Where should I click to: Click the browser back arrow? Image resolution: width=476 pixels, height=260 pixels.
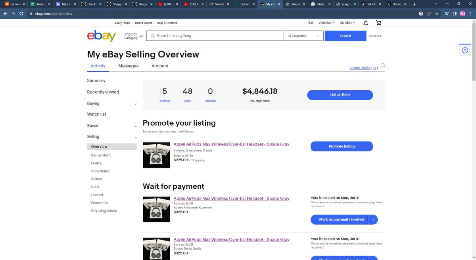[6, 13]
